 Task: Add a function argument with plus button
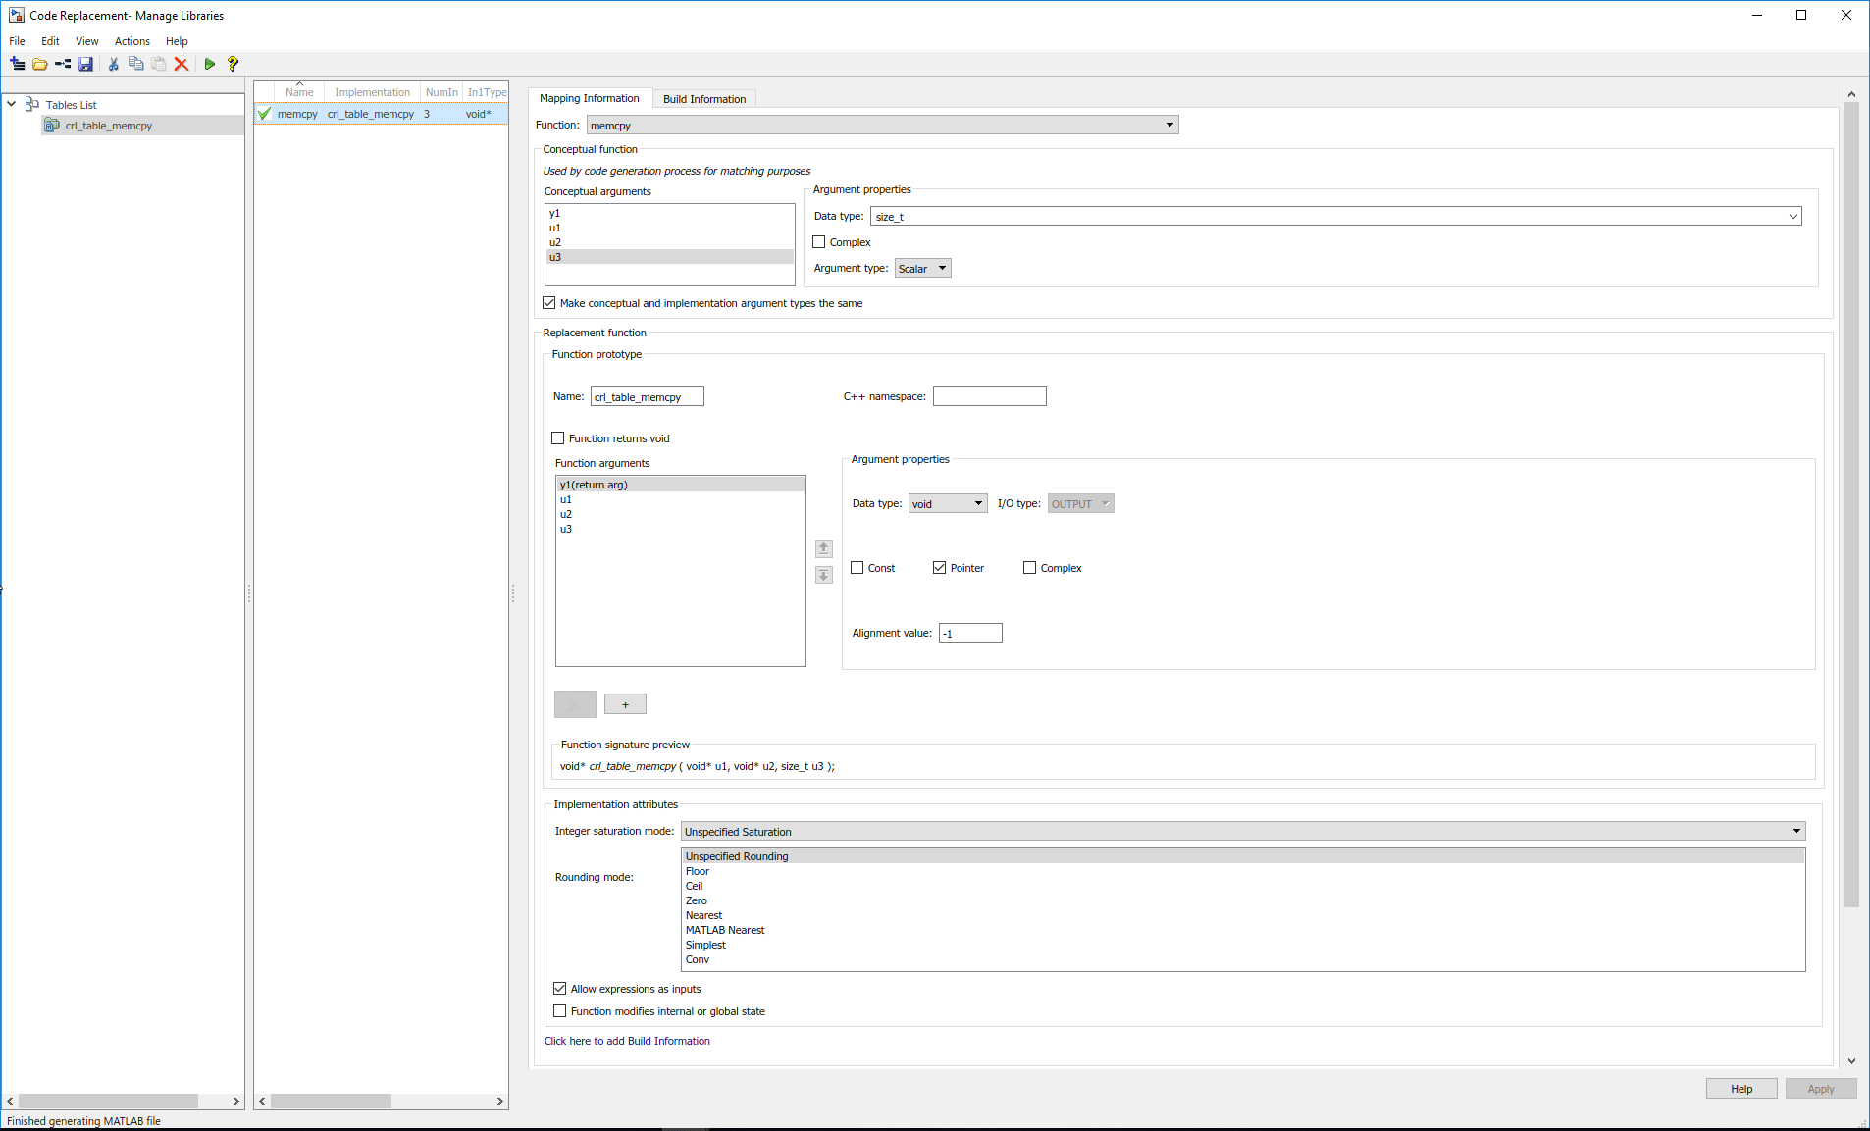(625, 704)
